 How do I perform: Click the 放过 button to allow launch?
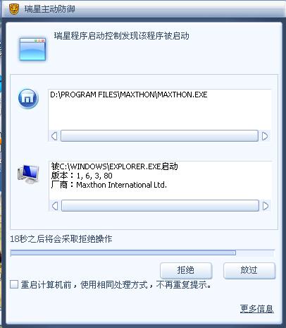tap(249, 270)
